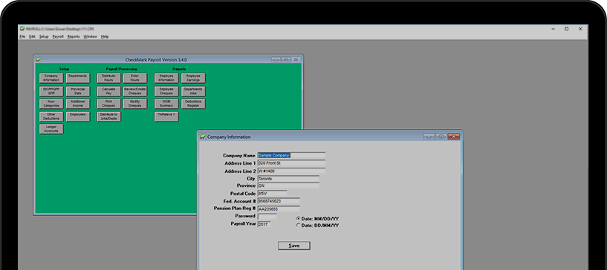The height and width of the screenshot is (270, 607).
Task: Open the Employee Earnings report
Action: pos(193,78)
